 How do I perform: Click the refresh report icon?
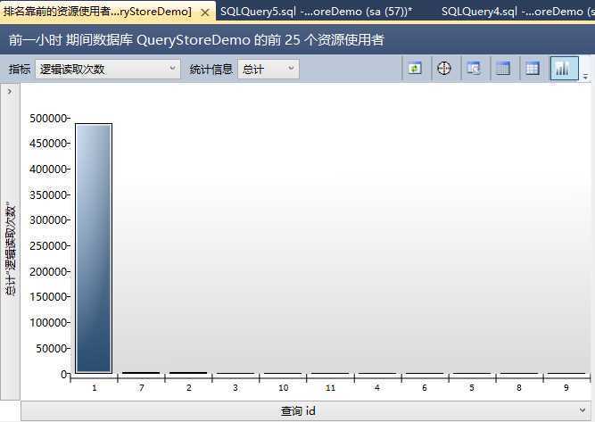coord(415,69)
